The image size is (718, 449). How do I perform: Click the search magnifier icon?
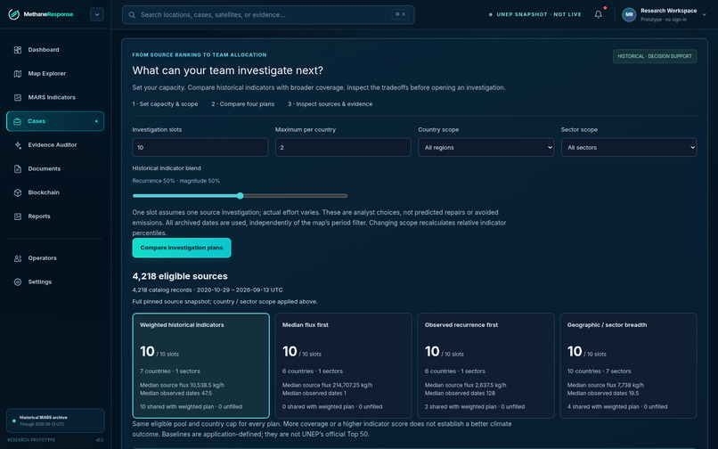pyautogui.click(x=132, y=14)
